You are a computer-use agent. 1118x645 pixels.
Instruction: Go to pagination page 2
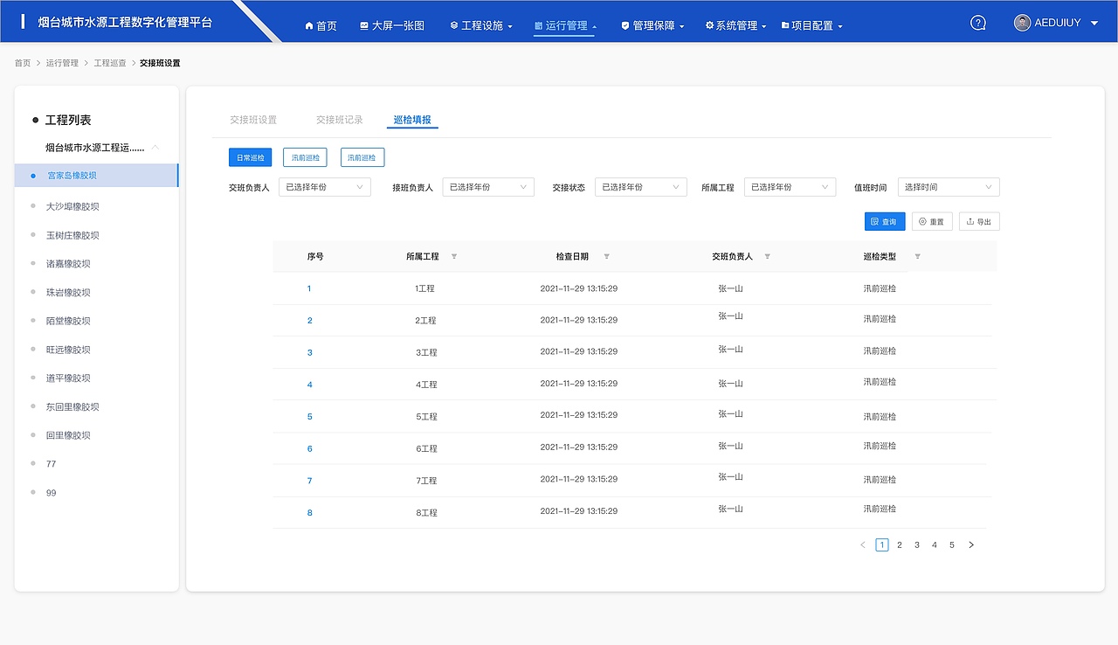tap(900, 544)
